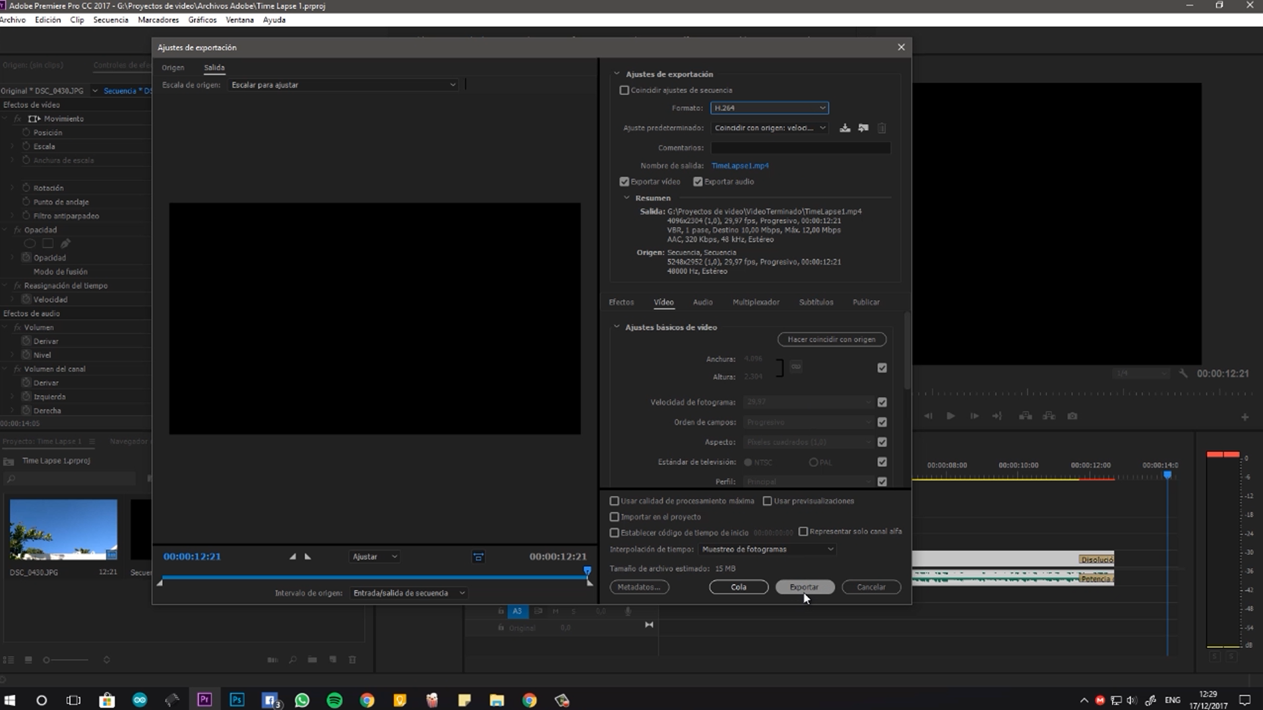Image resolution: width=1263 pixels, height=710 pixels.
Task: Click step forward one frame in the monitor
Action: 974,416
